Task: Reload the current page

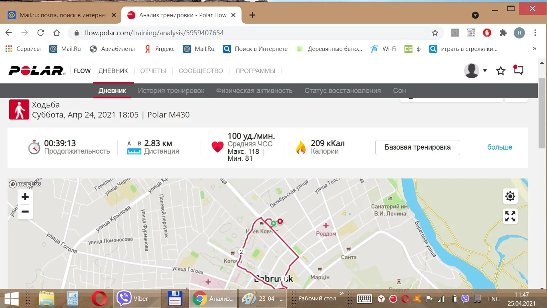Action: pyautogui.click(x=40, y=33)
